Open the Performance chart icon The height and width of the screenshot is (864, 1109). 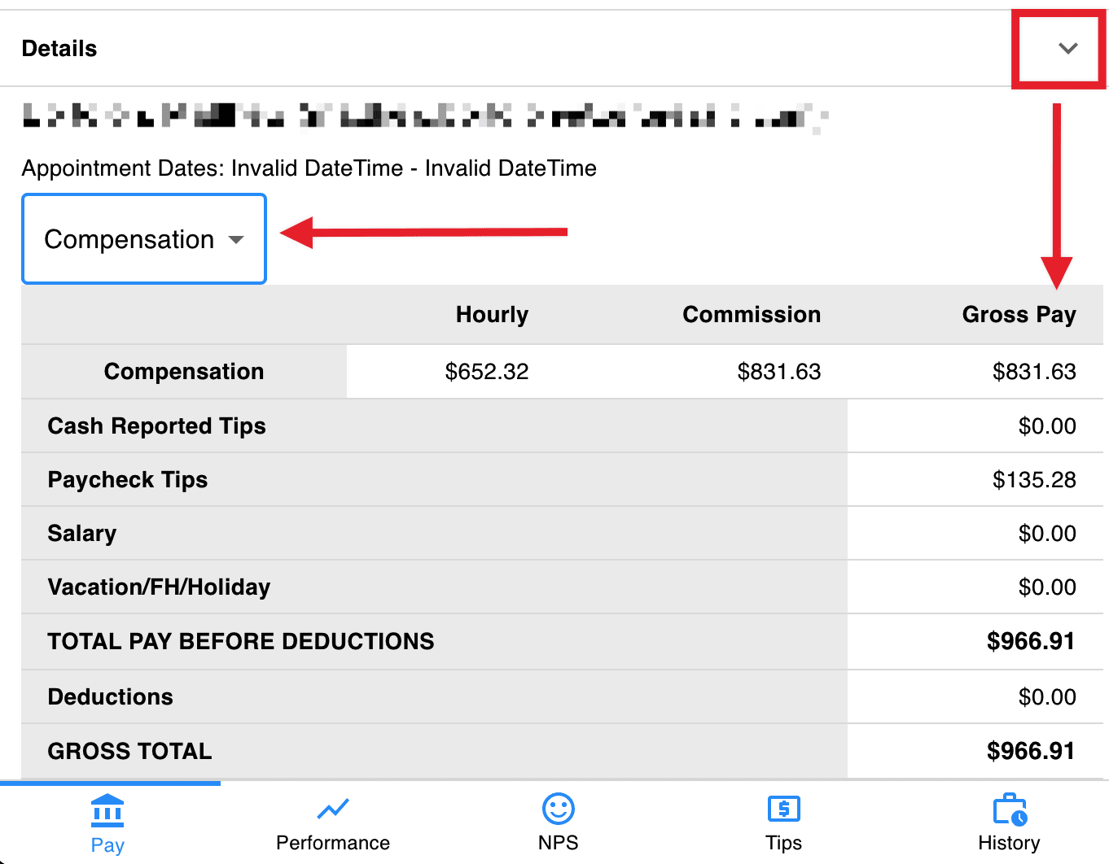point(333,809)
